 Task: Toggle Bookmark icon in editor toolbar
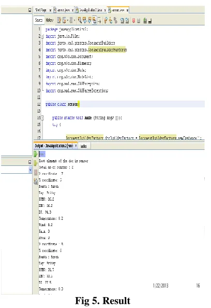(x=115, y=20)
